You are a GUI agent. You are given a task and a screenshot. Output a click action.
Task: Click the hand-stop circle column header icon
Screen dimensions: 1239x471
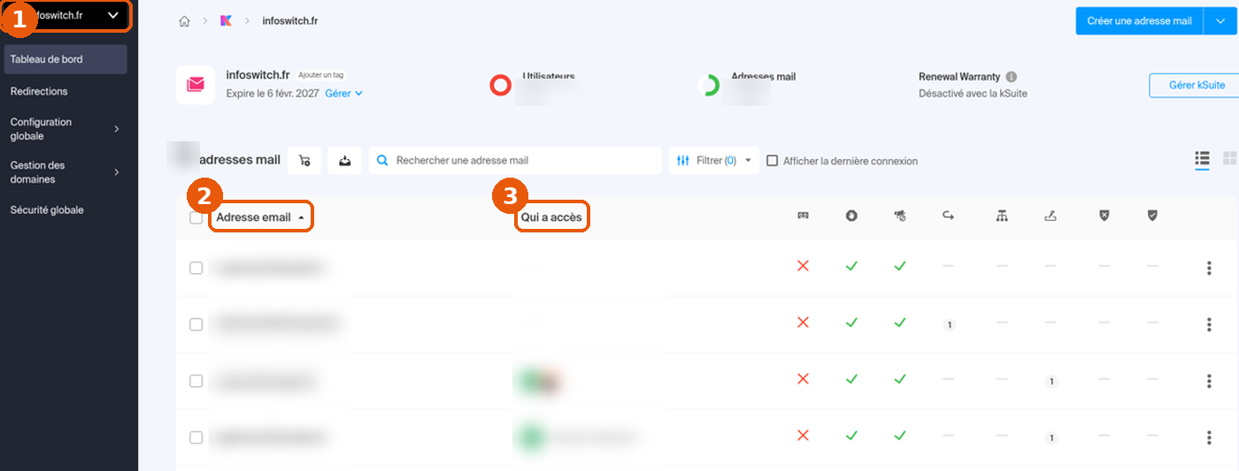tap(851, 216)
